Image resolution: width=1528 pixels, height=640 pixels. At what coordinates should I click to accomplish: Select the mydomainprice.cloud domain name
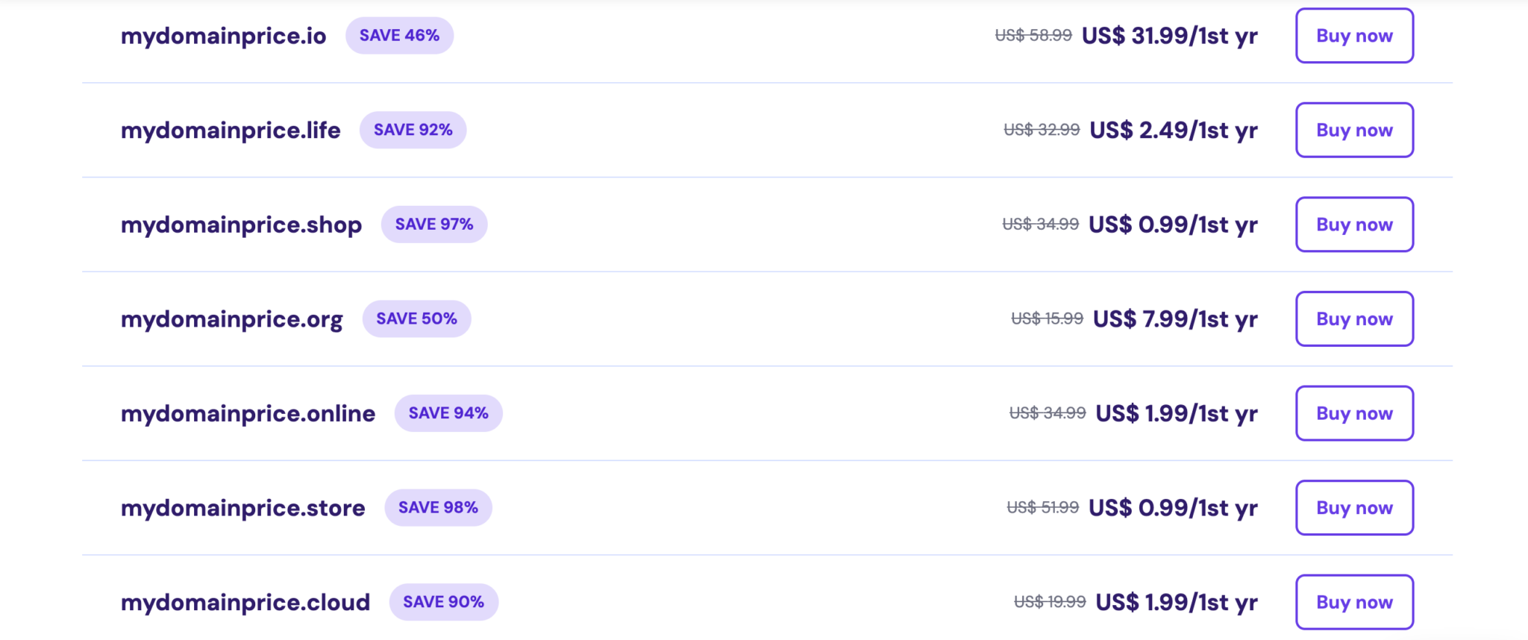click(x=245, y=602)
